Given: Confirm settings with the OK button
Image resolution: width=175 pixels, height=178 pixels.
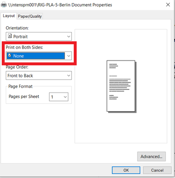Looking at the screenshot, I should coord(126,170).
